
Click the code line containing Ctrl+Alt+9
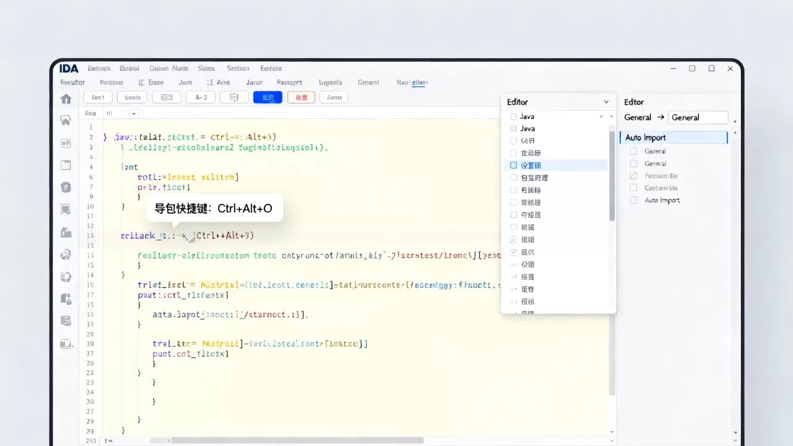tap(187, 235)
